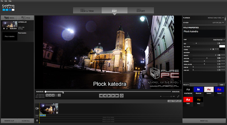Image resolution: width=227 pixels, height=125 pixels.
Task: Click the Reset All button
Action: click(x=204, y=121)
